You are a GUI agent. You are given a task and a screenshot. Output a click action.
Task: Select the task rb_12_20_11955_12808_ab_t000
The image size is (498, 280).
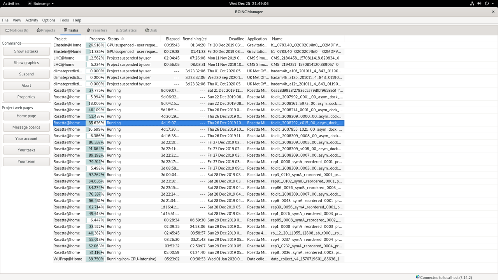pyautogui.click(x=198, y=233)
